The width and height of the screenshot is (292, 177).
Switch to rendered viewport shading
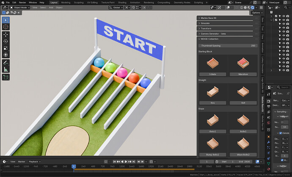(x=253, y=8)
